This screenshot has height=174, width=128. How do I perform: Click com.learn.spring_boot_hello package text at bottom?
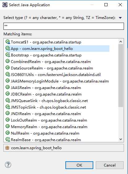coord(36,148)
